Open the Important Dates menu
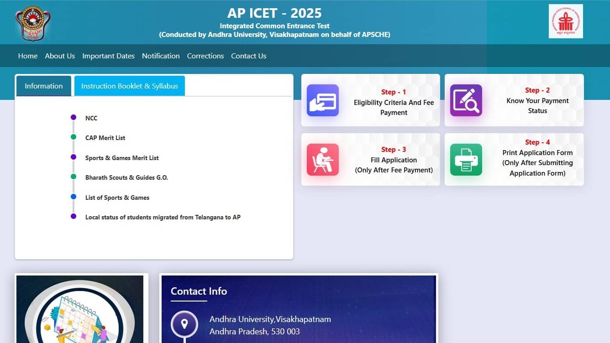Image resolution: width=610 pixels, height=343 pixels. pyautogui.click(x=108, y=56)
